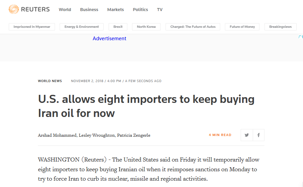Click the blue Advertisement link
Screen dimensions: 303x187
110,39
